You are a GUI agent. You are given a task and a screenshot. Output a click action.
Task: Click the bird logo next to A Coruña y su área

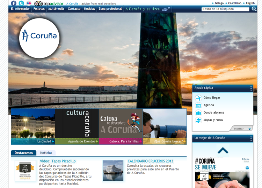point(166,9)
